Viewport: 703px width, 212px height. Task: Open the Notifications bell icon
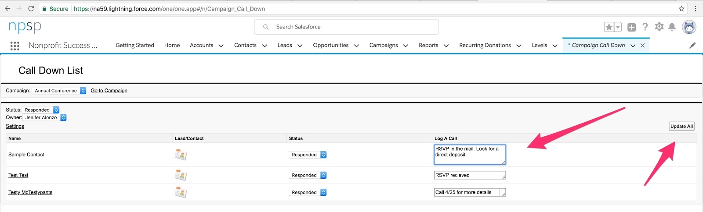[x=672, y=27]
